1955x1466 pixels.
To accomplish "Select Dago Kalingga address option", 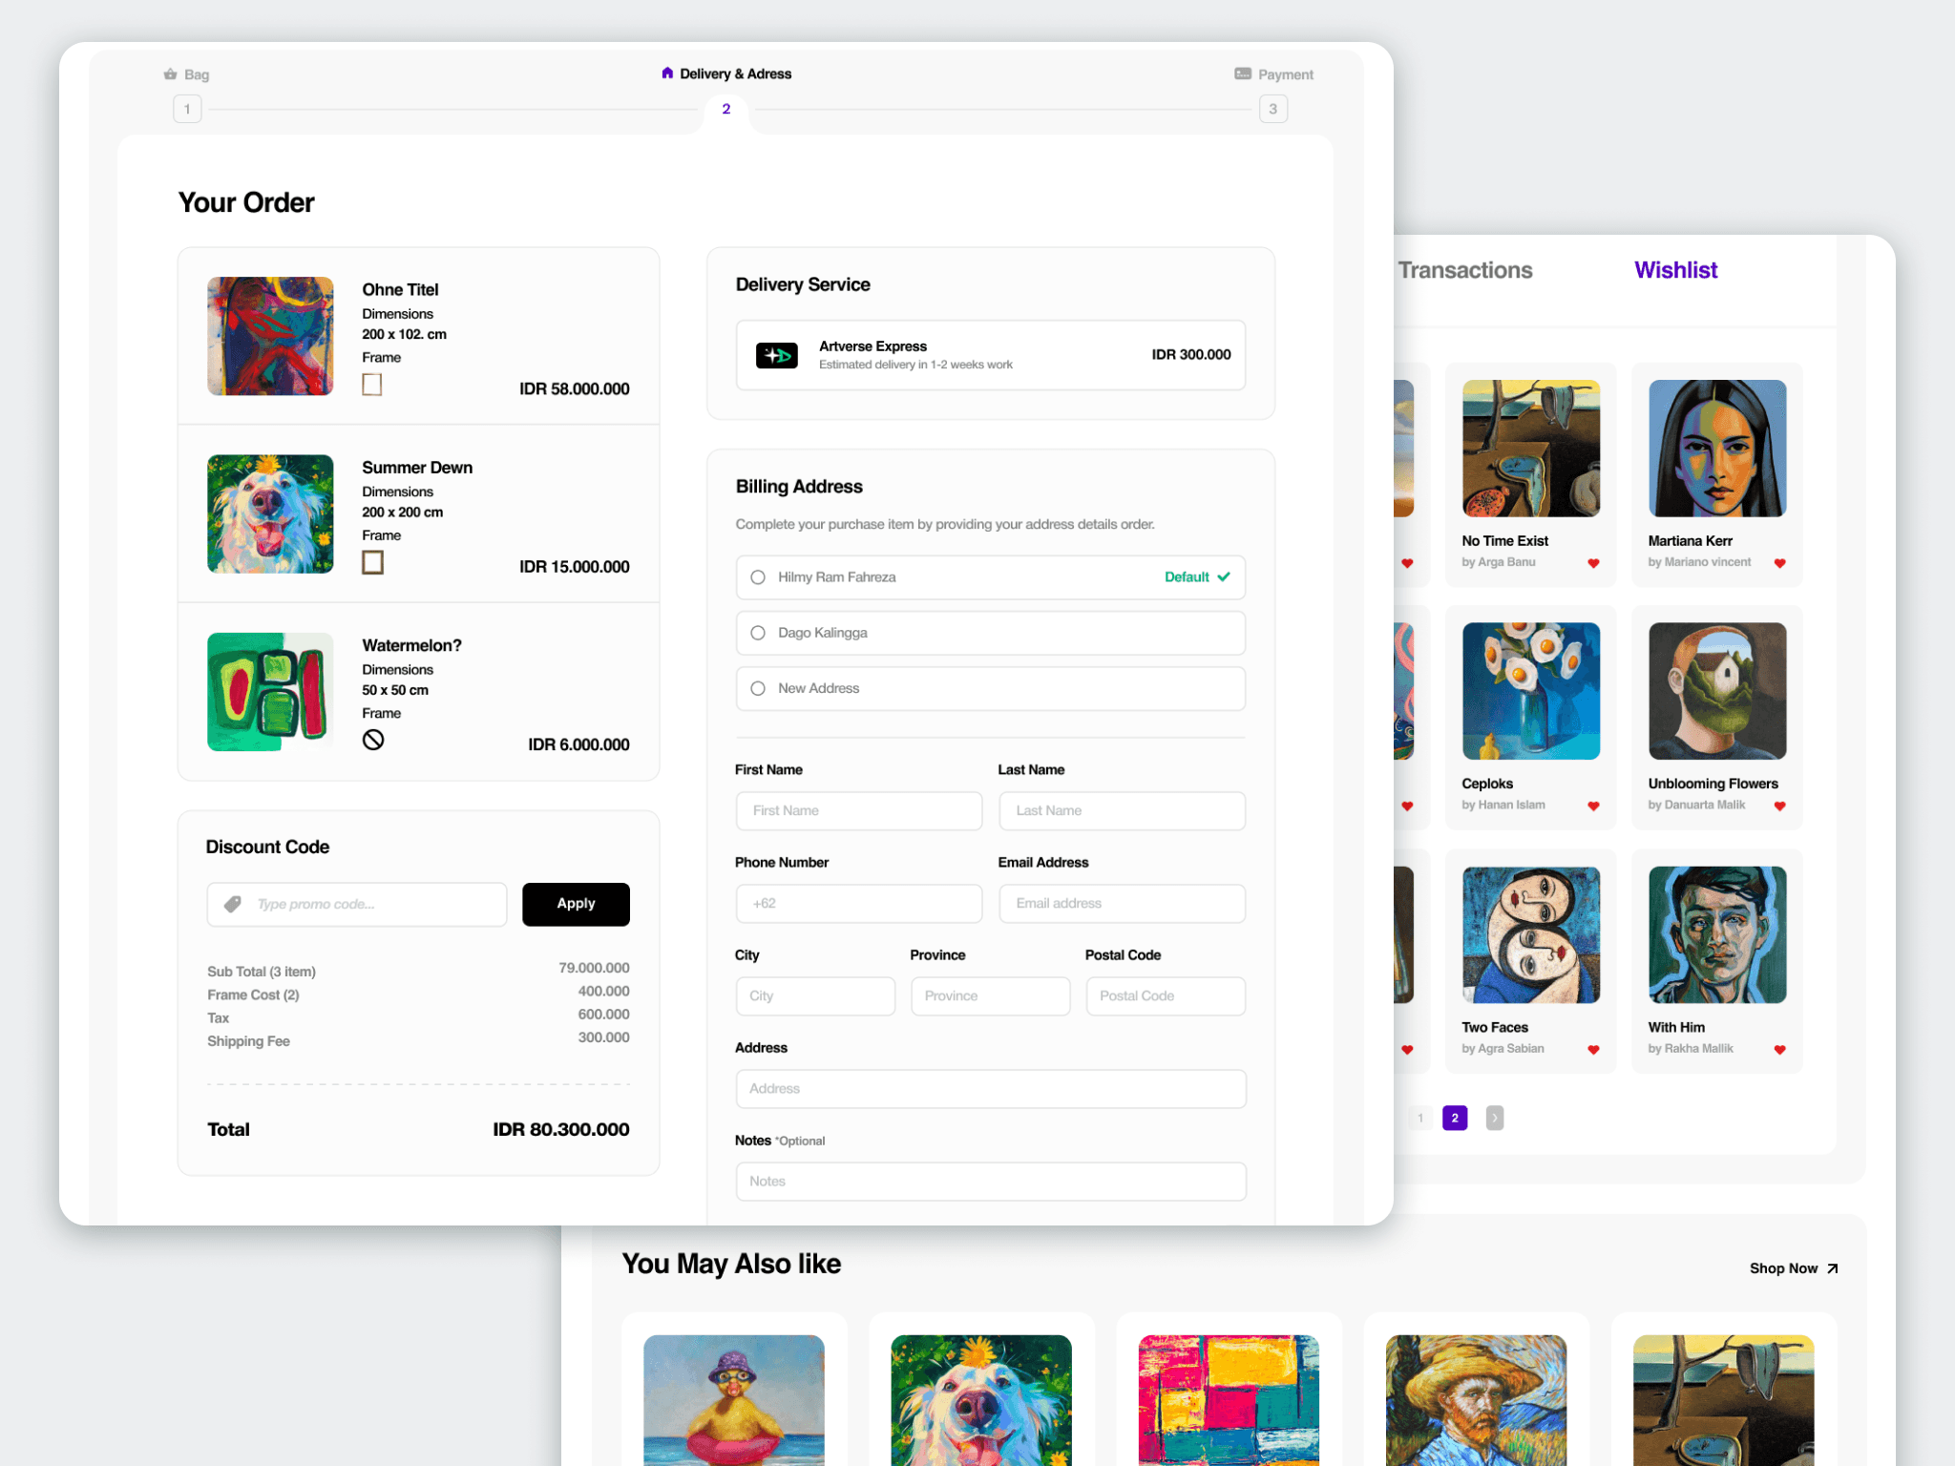I will coord(758,633).
